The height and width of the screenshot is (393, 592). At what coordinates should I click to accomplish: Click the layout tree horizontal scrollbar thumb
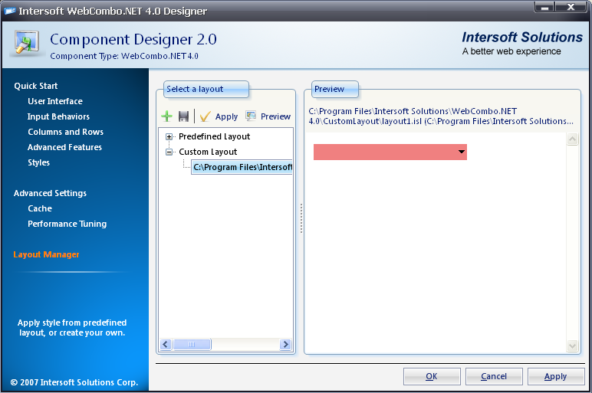pos(192,344)
